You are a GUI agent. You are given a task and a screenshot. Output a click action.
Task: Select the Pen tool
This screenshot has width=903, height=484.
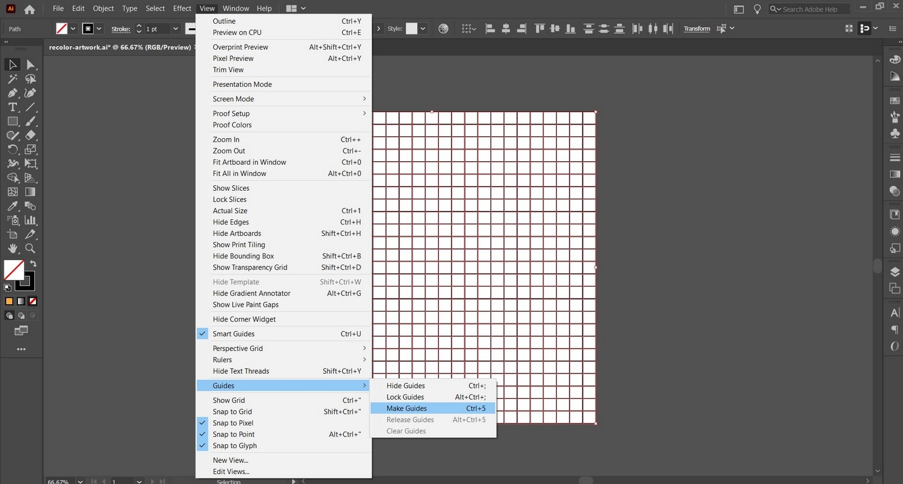pyautogui.click(x=12, y=93)
